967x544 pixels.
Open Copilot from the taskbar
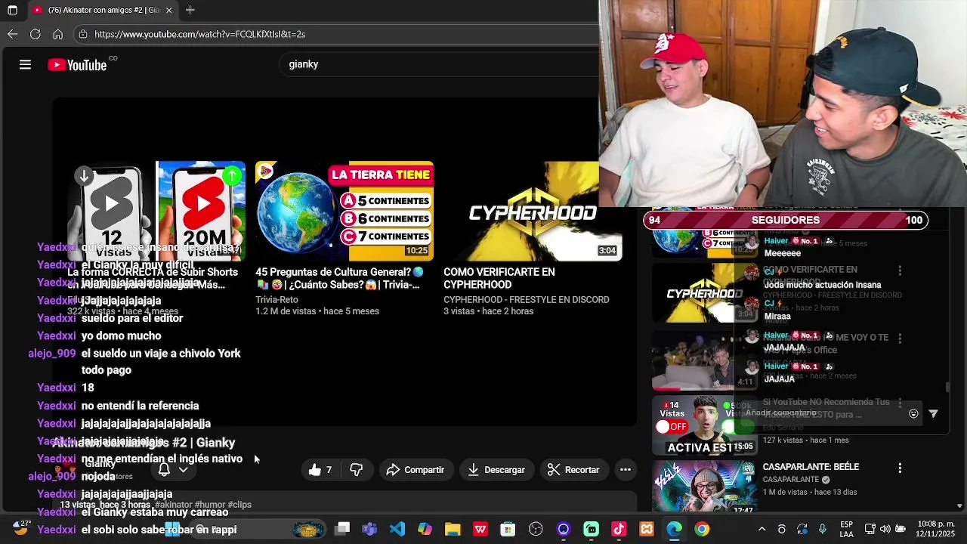[x=425, y=529]
